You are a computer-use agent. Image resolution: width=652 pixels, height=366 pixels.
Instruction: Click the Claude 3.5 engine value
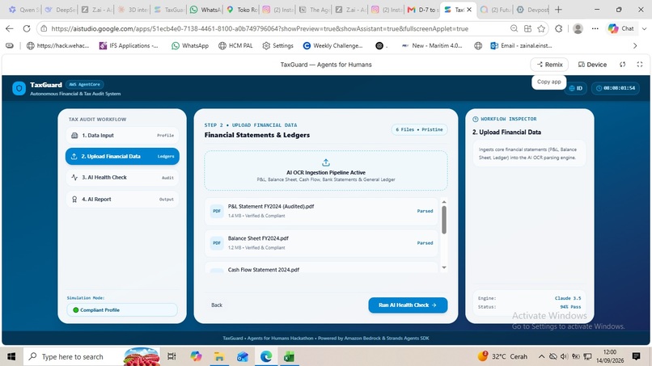point(568,298)
